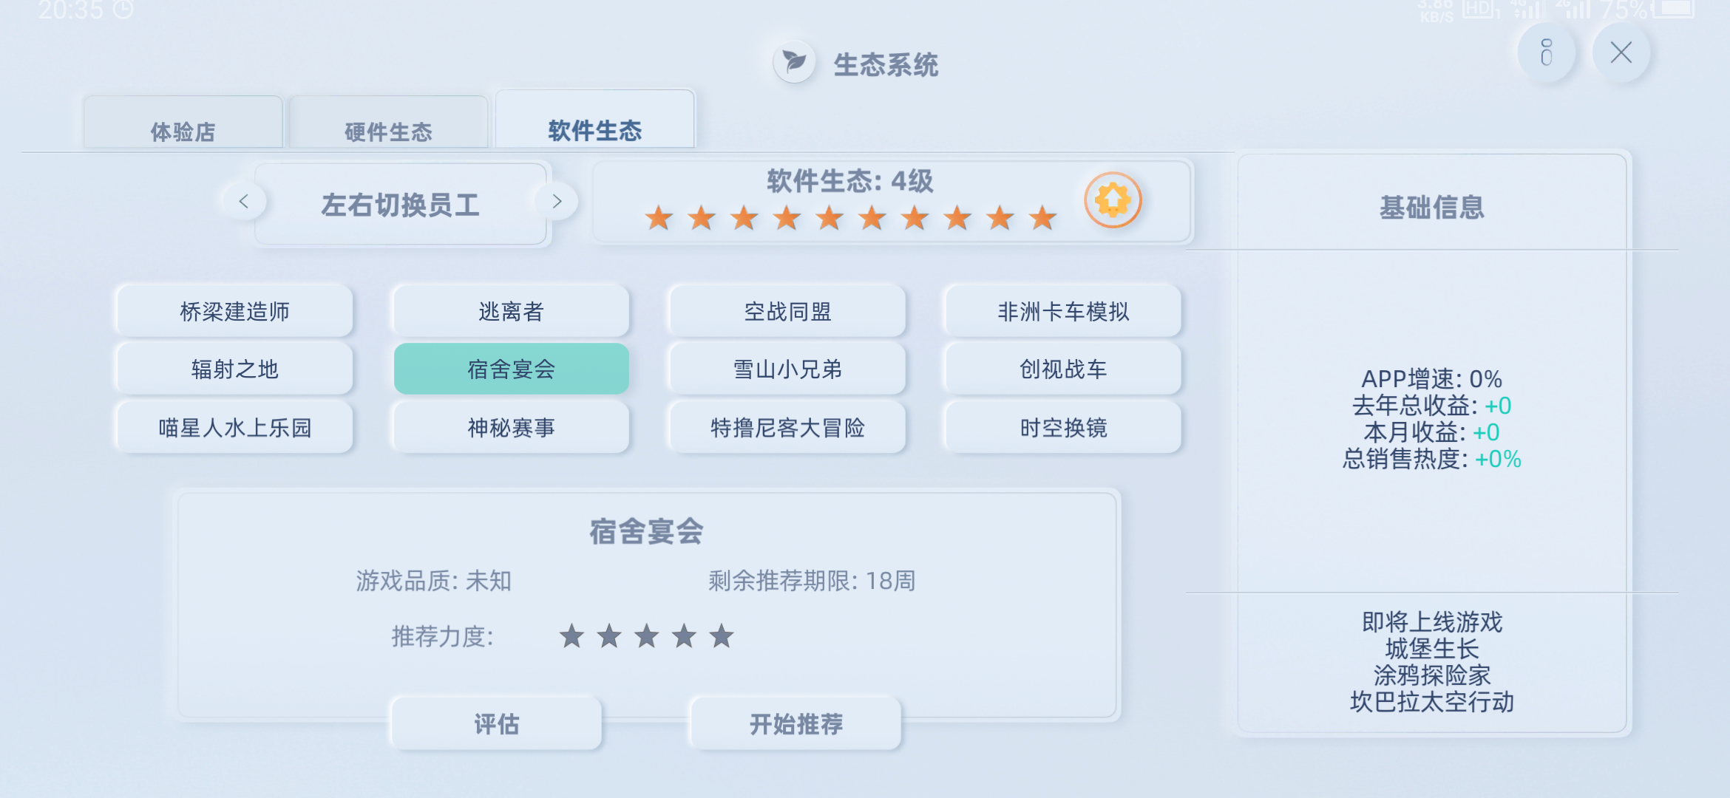
Task: Close the ecosystem panel with X
Action: tap(1621, 53)
